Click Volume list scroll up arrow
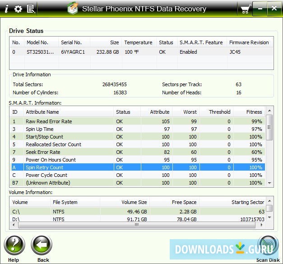The height and width of the screenshot is (264, 283). point(269,201)
